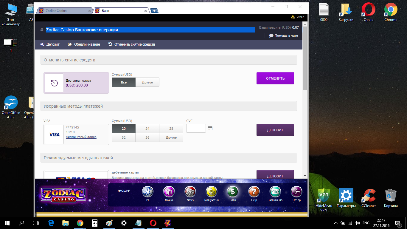Click the Доступная сумма (USD) 200.00 text
The width and height of the screenshot is (407, 229).
78,83
